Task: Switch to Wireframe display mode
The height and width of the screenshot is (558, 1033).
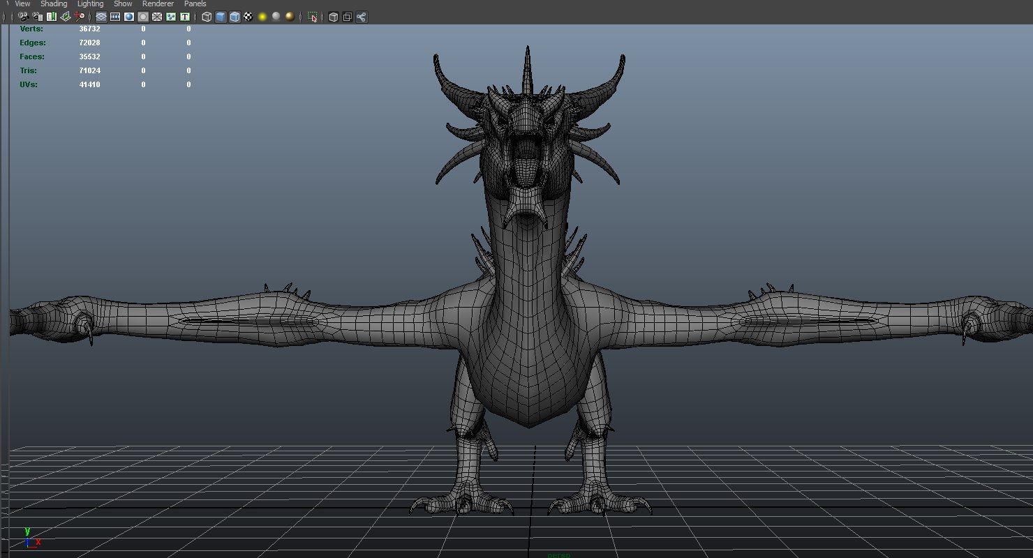Action: [x=207, y=17]
